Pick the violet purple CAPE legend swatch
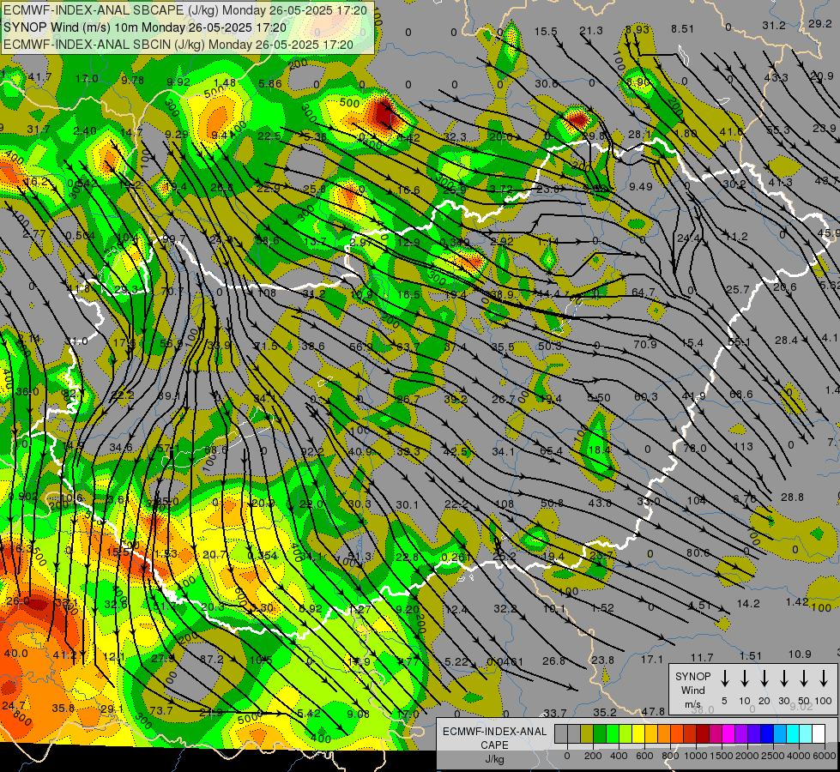Image resolution: width=840 pixels, height=772 pixels. (x=740, y=733)
